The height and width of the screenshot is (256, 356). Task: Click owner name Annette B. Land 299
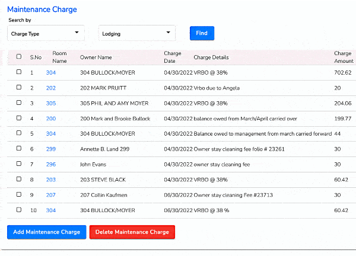[x=104, y=149]
